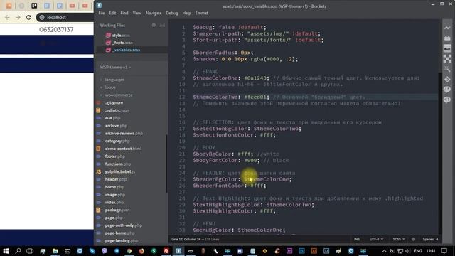This screenshot has height=256, width=455.
Task: Click the #0a1243 color value on line 9
Action: tap(255, 78)
